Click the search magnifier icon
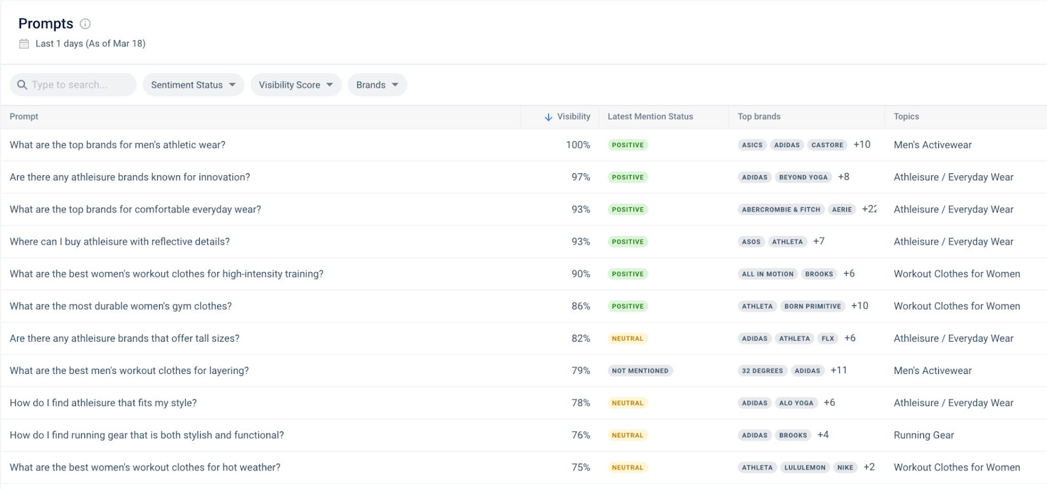The width and height of the screenshot is (1047, 489). (x=22, y=85)
